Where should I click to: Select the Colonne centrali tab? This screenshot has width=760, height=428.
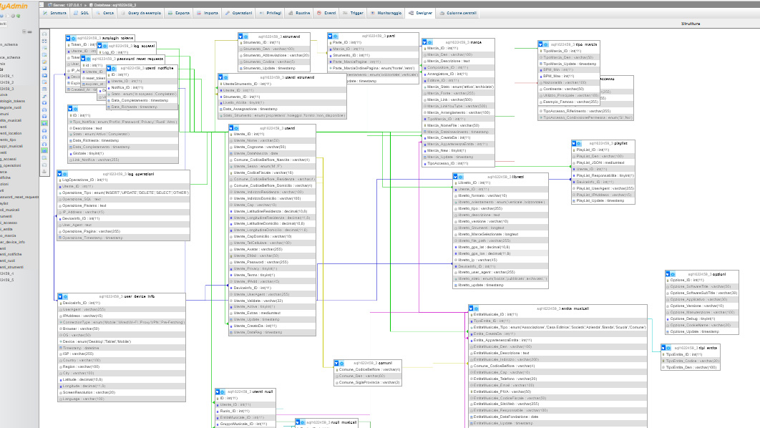(x=458, y=13)
